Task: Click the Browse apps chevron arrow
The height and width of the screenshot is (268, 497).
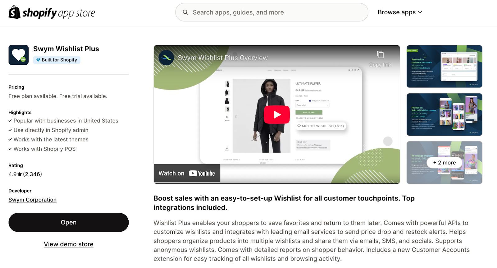Action: click(x=420, y=12)
